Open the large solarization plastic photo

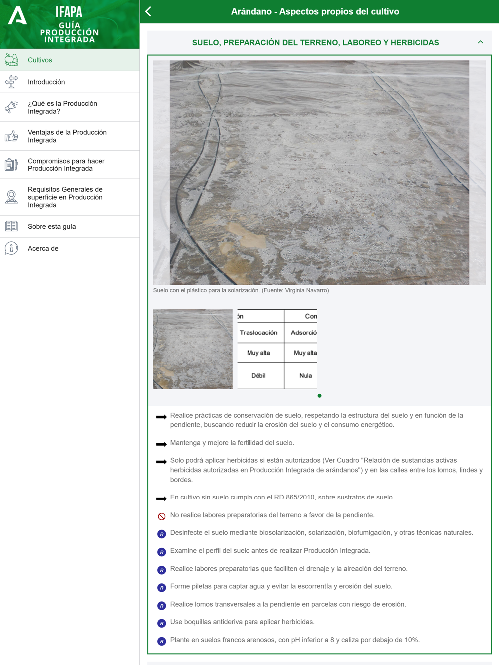point(319,172)
